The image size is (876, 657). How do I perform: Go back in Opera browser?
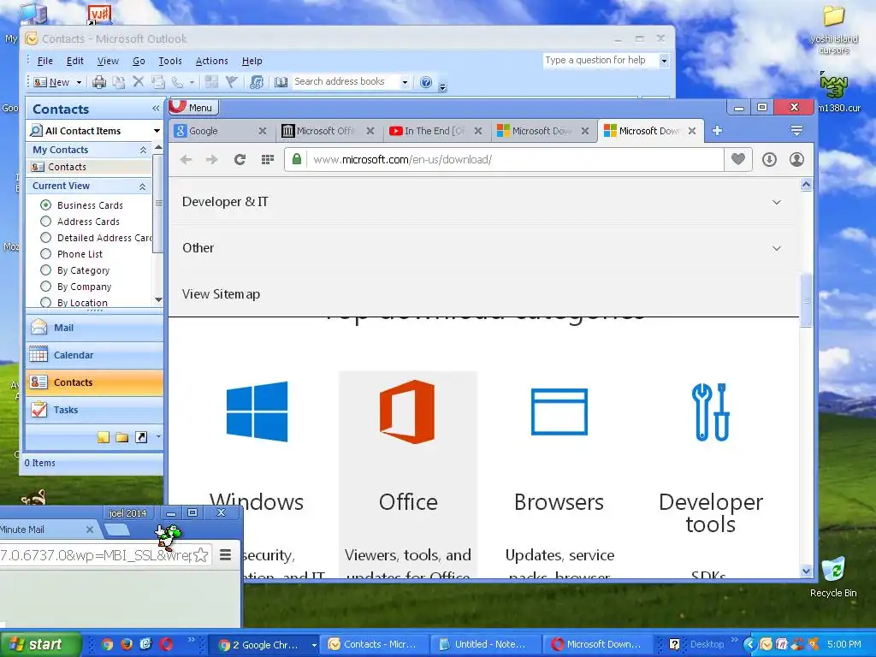pos(186,160)
